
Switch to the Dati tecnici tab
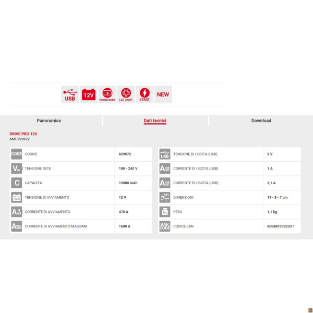(x=155, y=121)
